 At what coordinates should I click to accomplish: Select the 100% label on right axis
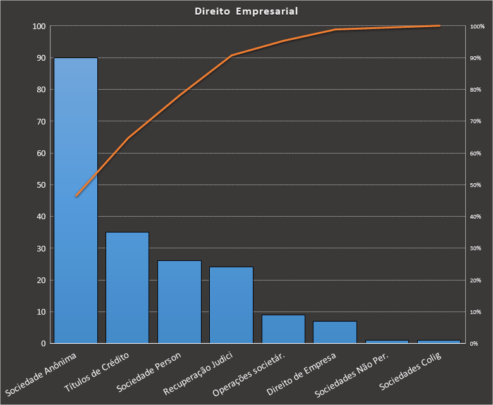click(x=477, y=27)
